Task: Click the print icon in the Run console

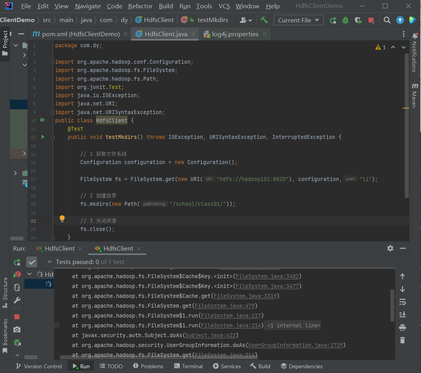Action: [402, 328]
